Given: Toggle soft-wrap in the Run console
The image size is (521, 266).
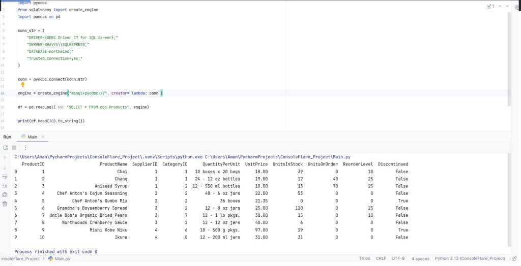Looking at the screenshot, I should click(x=5, y=177).
